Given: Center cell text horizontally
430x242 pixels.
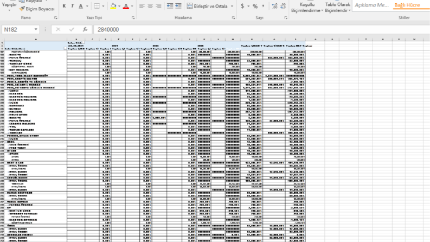Looking at the screenshot, I should pos(150,6).
